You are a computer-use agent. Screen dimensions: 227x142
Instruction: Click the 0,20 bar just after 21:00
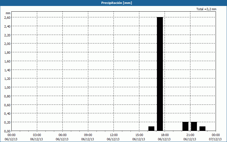194,126
